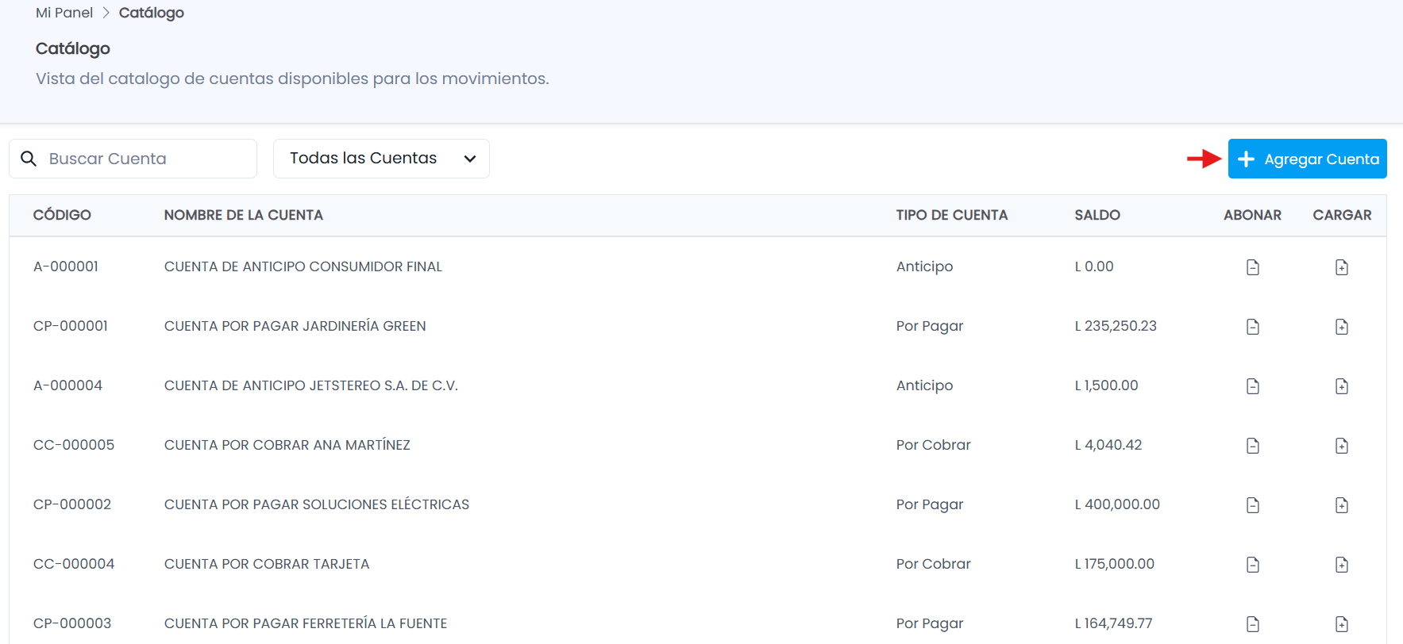Select code CP-000001
Image resolution: width=1403 pixels, height=644 pixels.
(71, 326)
